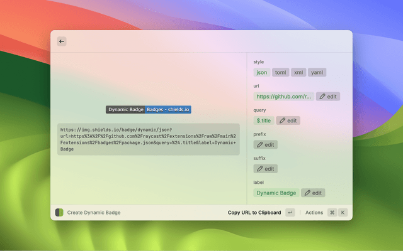
Task: Click the $.title query value
Action: 264,120
